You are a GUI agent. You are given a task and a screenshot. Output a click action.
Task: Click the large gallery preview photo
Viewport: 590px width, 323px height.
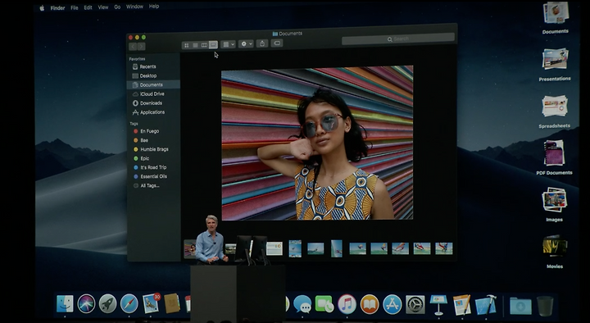[x=317, y=143]
